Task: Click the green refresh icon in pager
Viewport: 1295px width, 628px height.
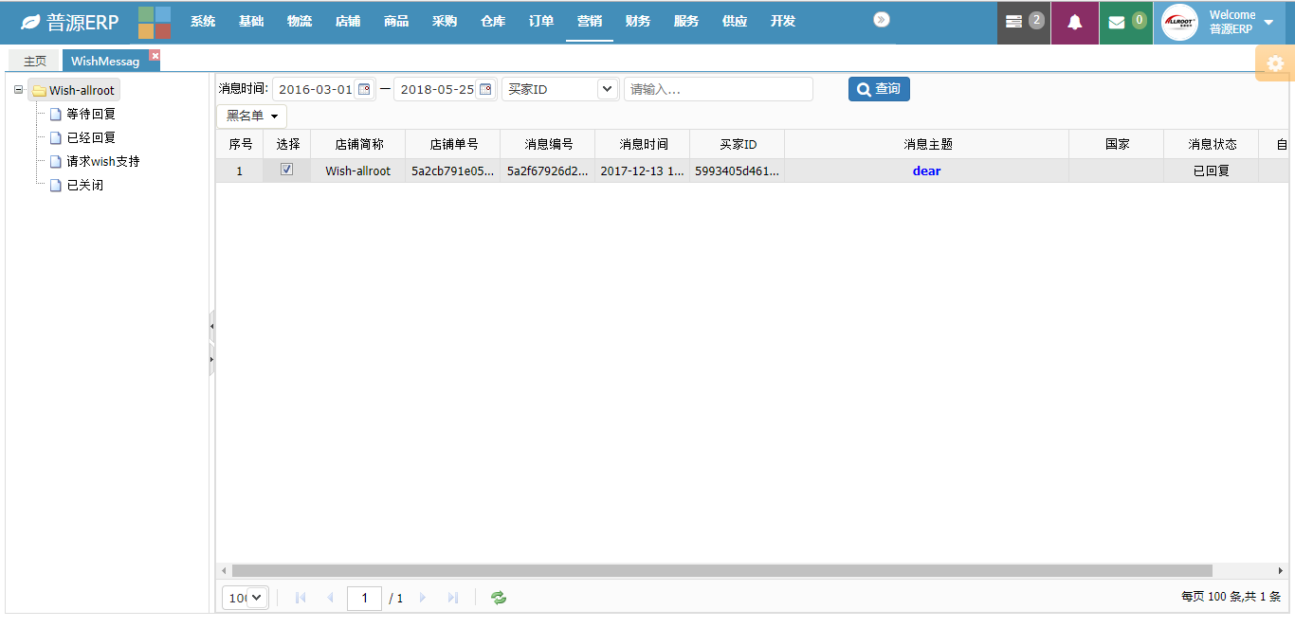Action: click(498, 598)
